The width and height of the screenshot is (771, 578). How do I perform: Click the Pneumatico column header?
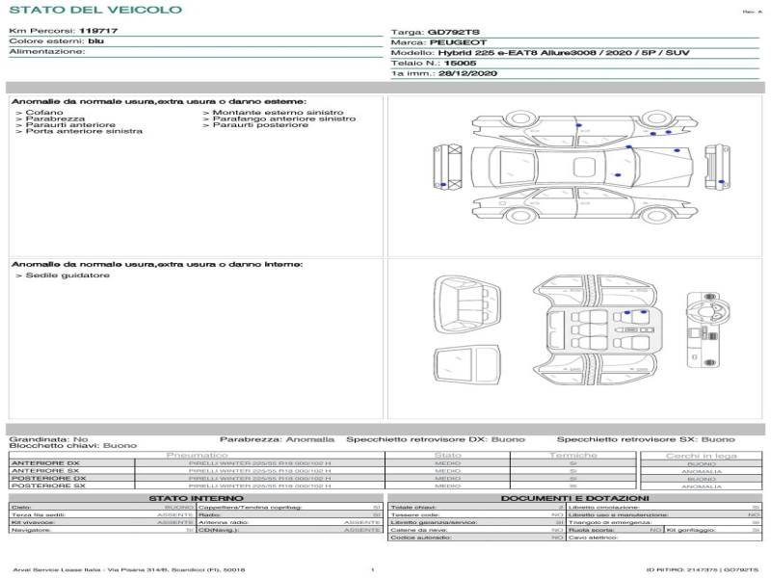197,455
